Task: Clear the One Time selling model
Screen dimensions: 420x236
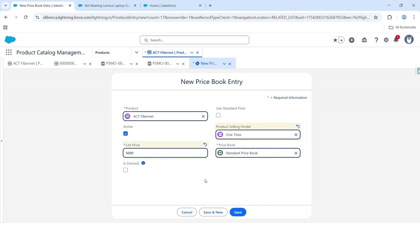Action: [296, 135]
